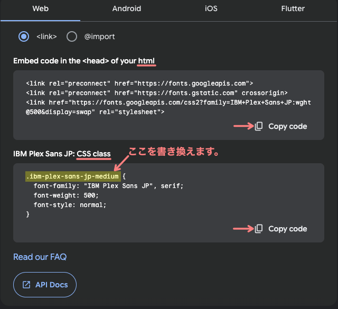
Task: Click the css2?family=IBM+Plex+Sans+JP href line
Action: click(168, 102)
